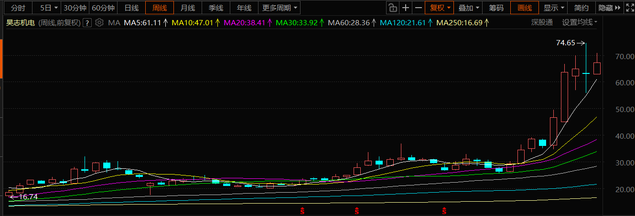Image resolution: width=635 pixels, height=216 pixels.
Task: Open indicator settings gear icon
Action: tap(99, 22)
